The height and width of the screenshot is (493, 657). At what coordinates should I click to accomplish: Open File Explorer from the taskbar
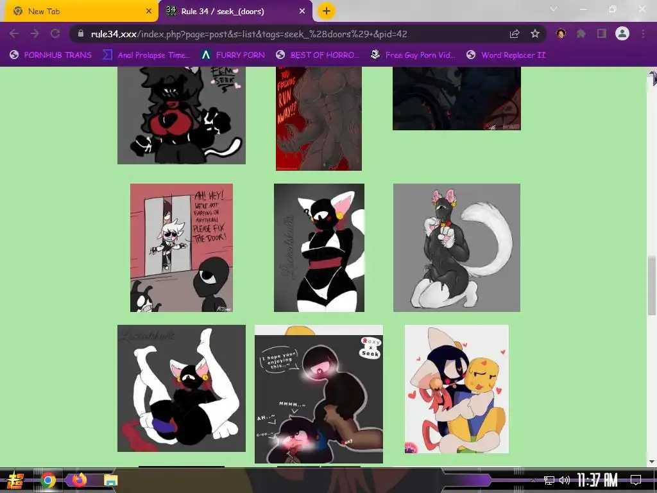(110, 480)
